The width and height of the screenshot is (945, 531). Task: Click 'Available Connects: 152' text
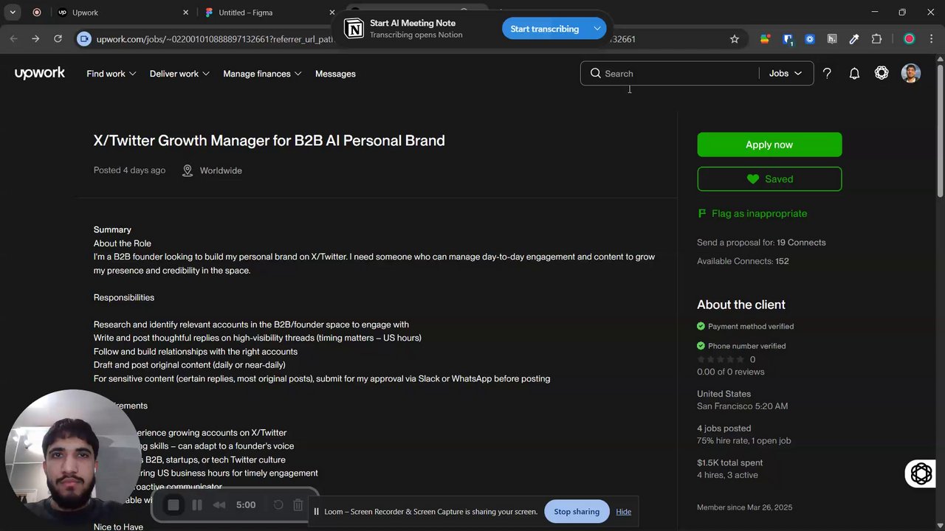(743, 261)
